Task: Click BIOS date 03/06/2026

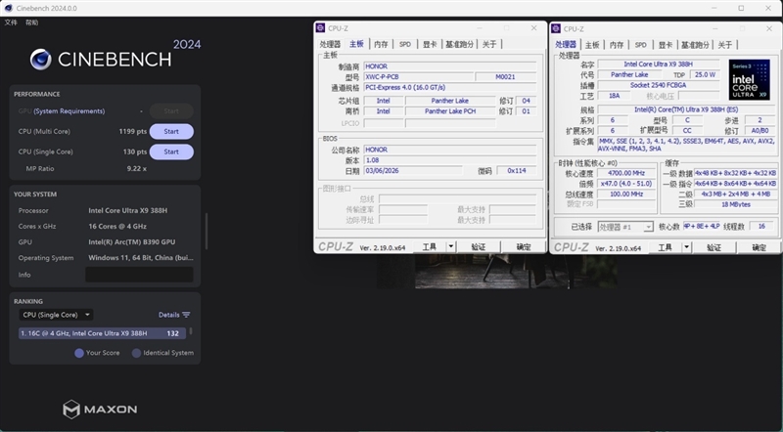Action: click(413, 171)
